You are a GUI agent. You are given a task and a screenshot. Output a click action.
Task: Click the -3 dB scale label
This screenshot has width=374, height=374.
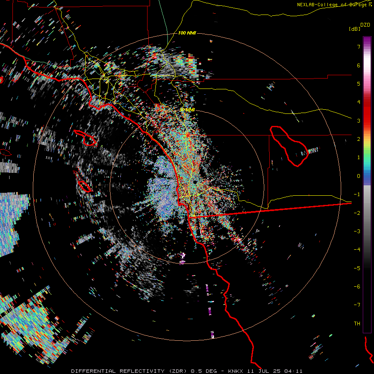point(357,231)
